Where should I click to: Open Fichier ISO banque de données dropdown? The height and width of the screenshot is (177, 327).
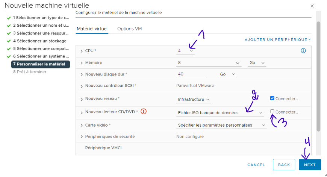point(220,113)
